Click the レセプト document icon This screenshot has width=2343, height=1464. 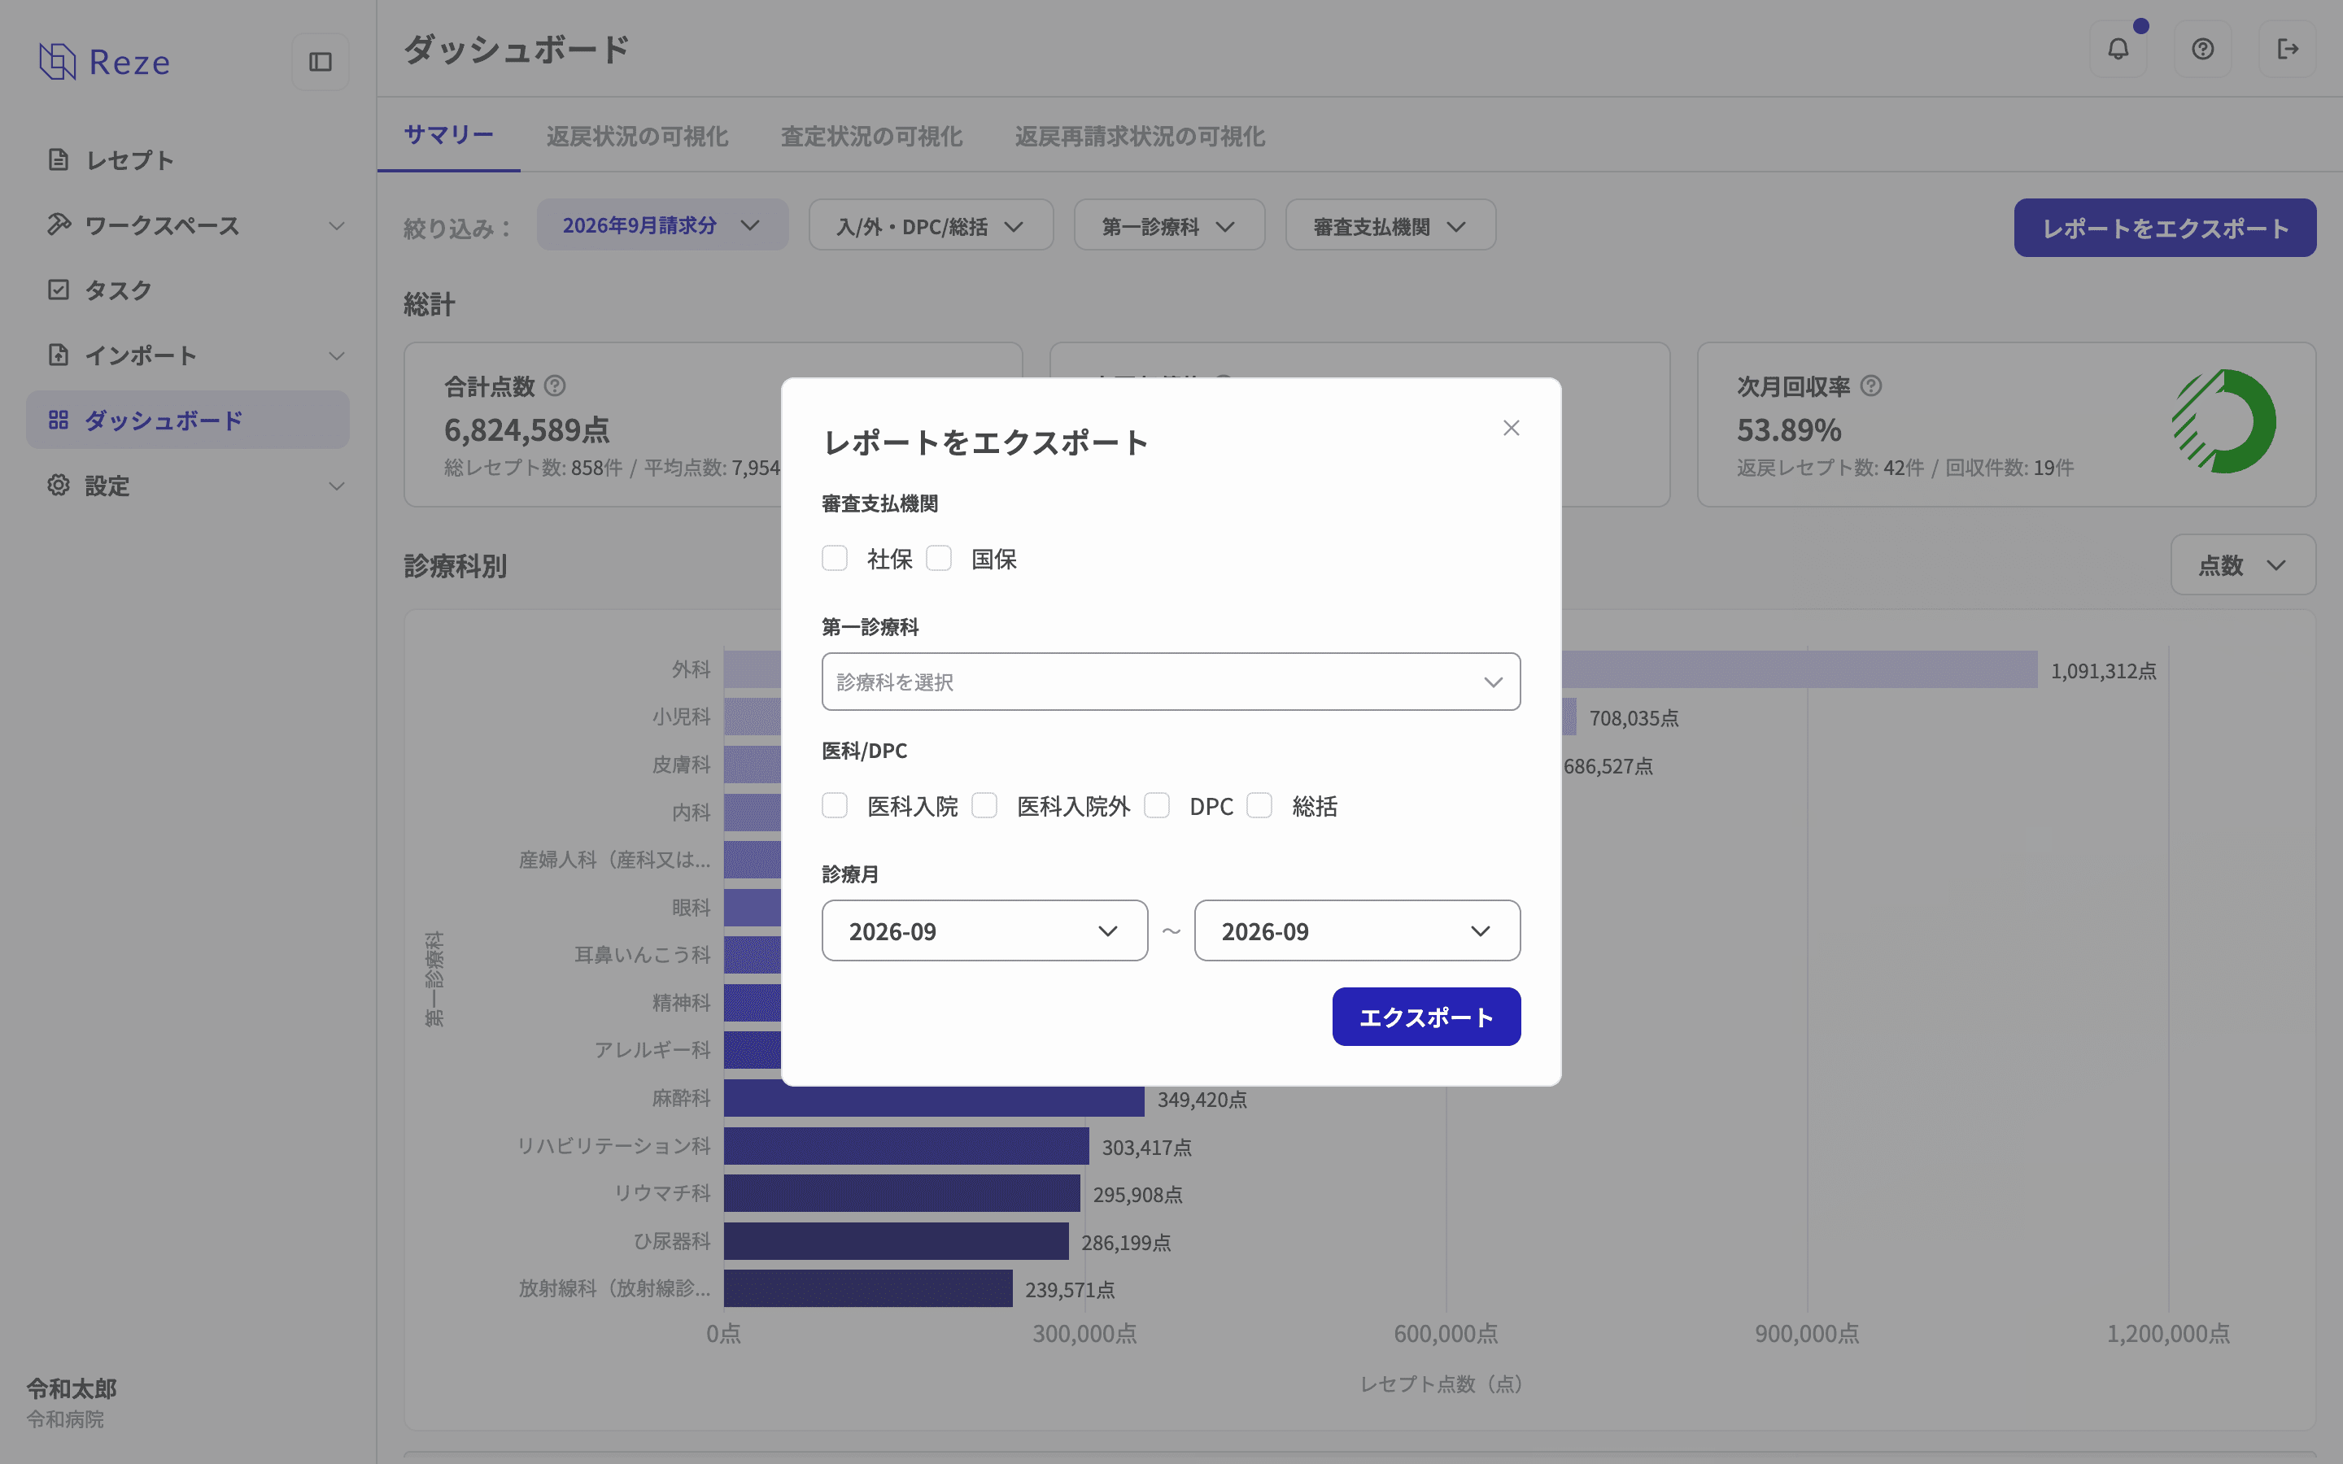point(58,159)
